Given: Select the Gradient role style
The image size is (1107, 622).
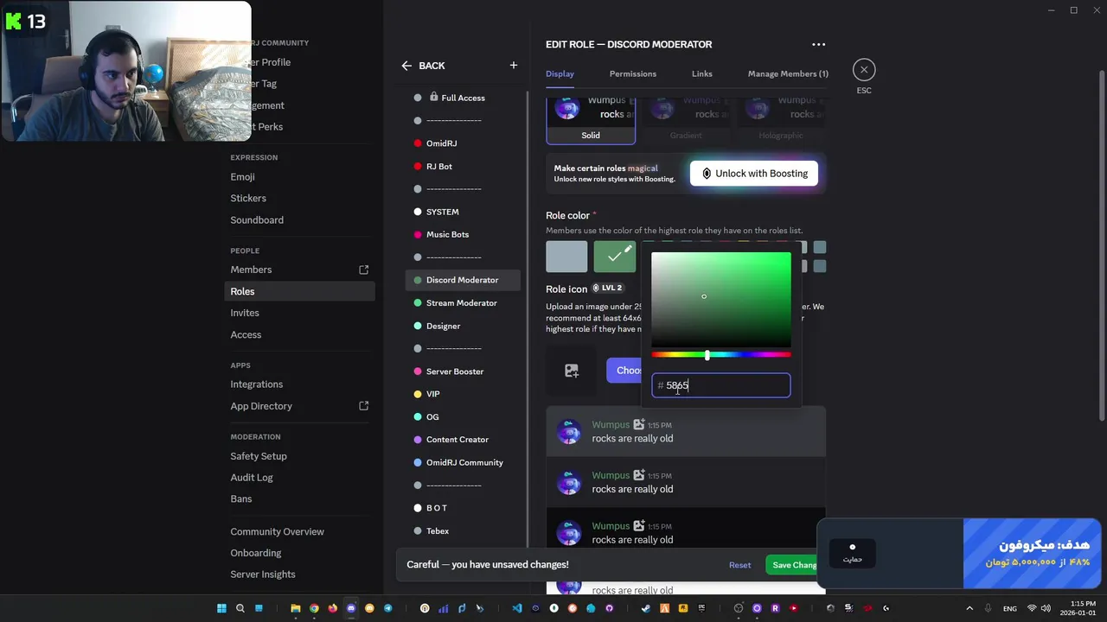Looking at the screenshot, I should pos(686,121).
